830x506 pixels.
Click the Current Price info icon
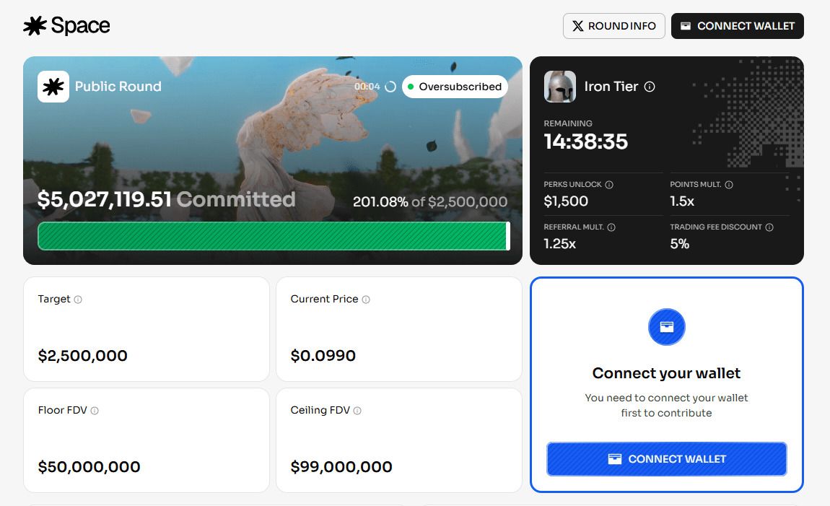pos(366,300)
